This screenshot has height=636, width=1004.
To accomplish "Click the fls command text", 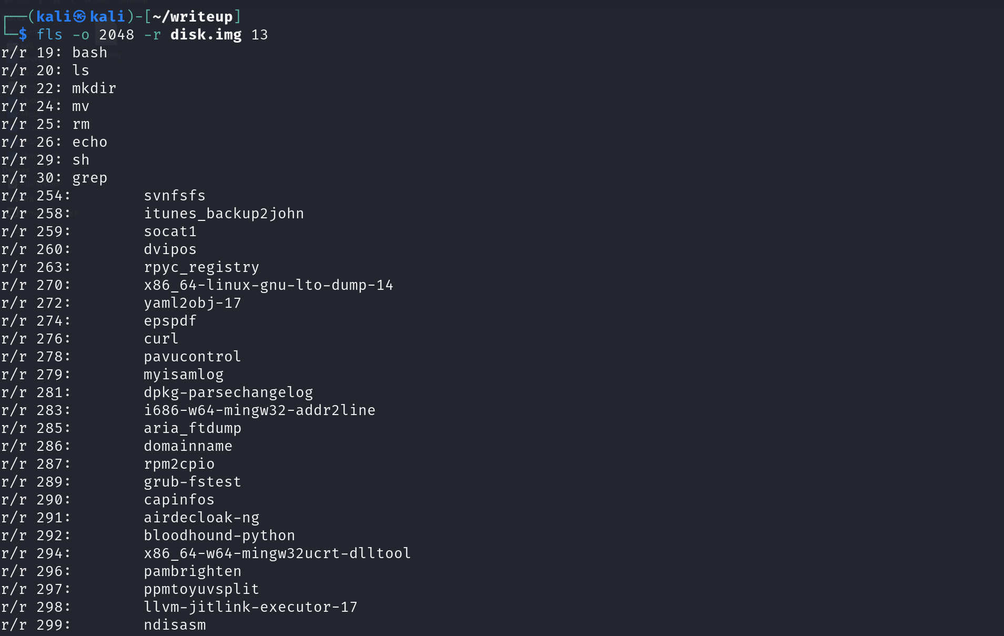I will (49, 35).
